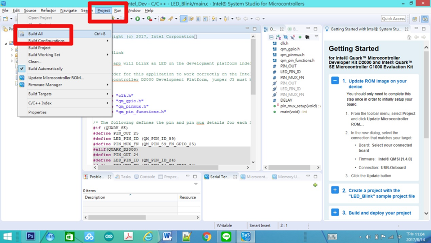Open Firmware Manager submenu
431x243 pixels.
65,85
